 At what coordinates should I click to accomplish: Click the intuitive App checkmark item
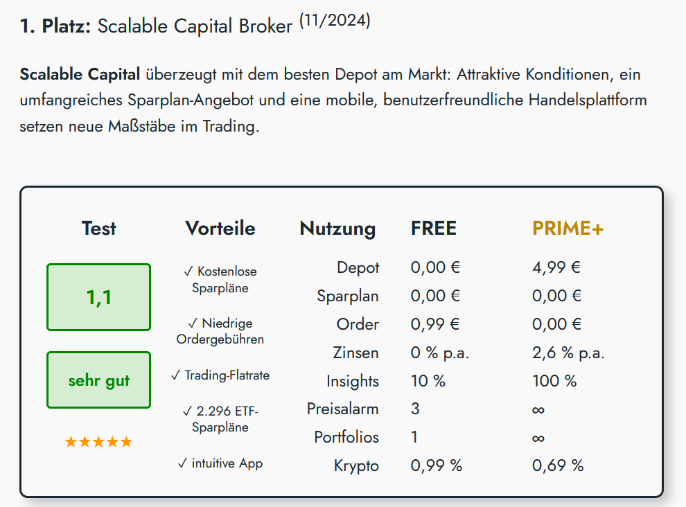click(220, 463)
